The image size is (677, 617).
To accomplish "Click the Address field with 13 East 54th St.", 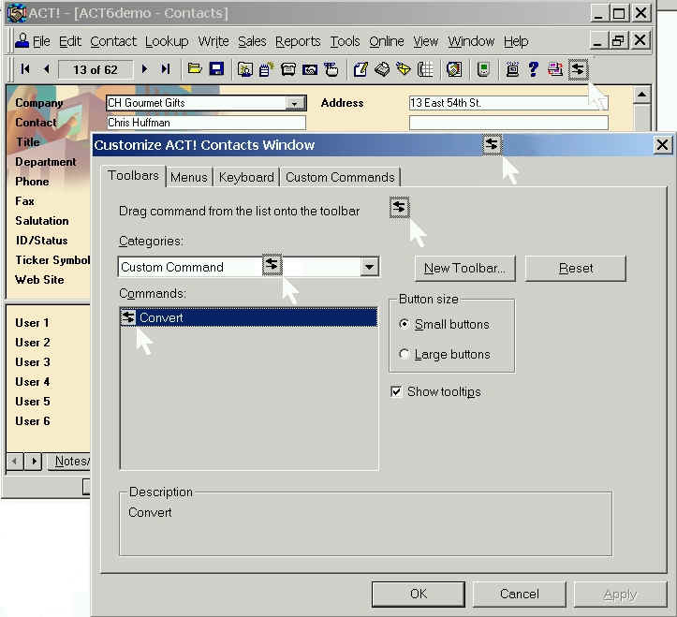I will pyautogui.click(x=508, y=103).
